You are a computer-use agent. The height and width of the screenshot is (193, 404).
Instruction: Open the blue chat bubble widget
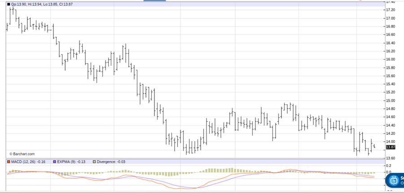pos(395,180)
